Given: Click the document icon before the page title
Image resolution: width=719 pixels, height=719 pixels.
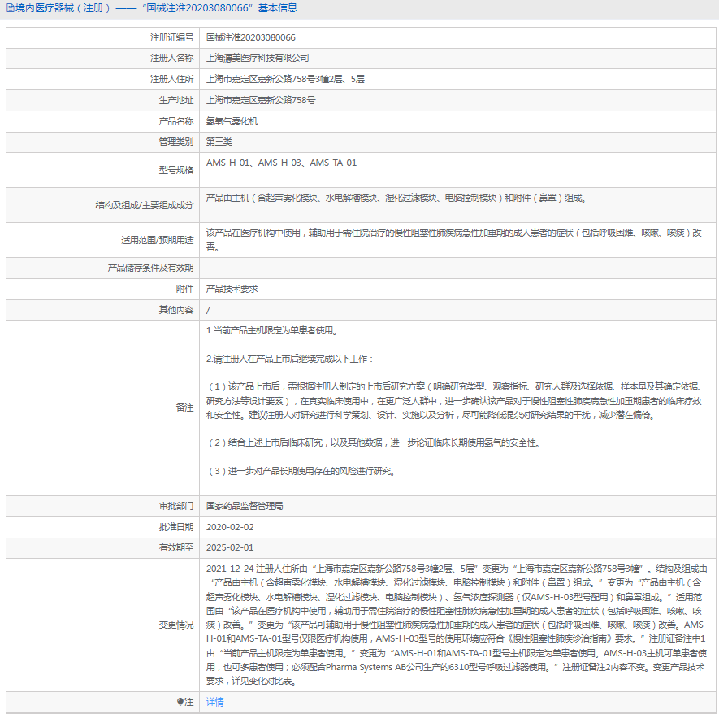Looking at the screenshot, I should (x=10, y=8).
